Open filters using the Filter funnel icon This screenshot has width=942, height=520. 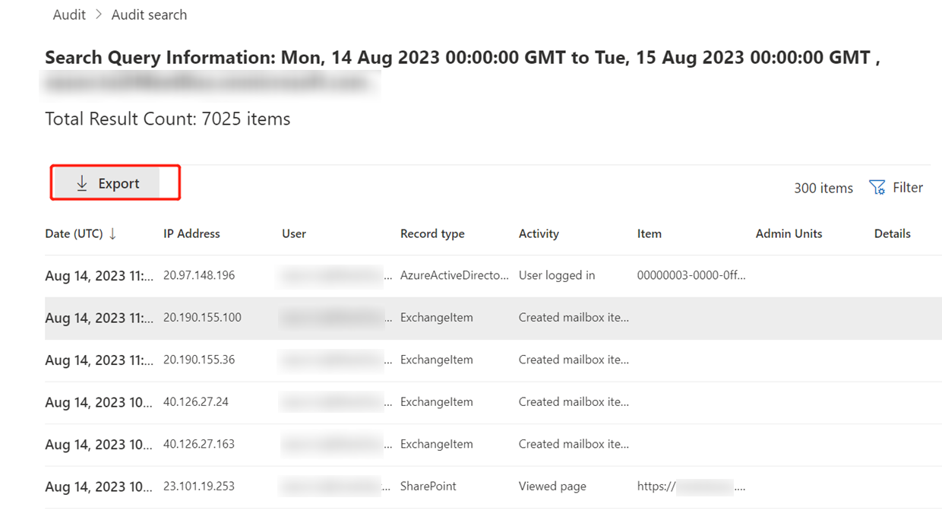(x=877, y=187)
